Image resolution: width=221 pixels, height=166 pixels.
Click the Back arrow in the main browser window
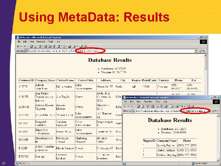(18, 46)
